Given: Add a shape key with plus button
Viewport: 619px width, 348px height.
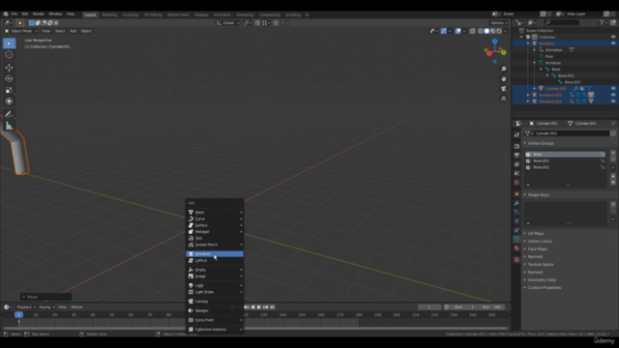Looking at the screenshot, I should [613, 204].
